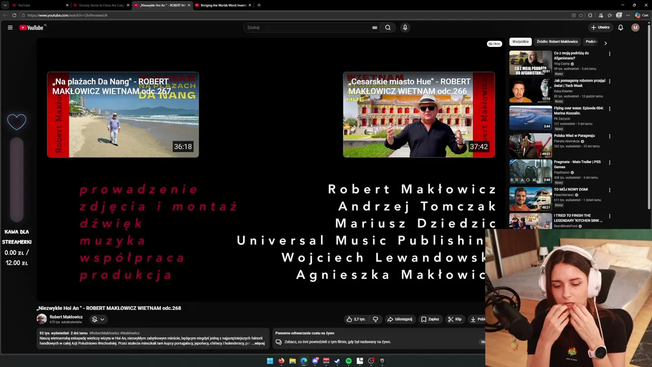Reload the page in browser toolbar
Viewport: 652px width, 367px height.
click(14, 15)
